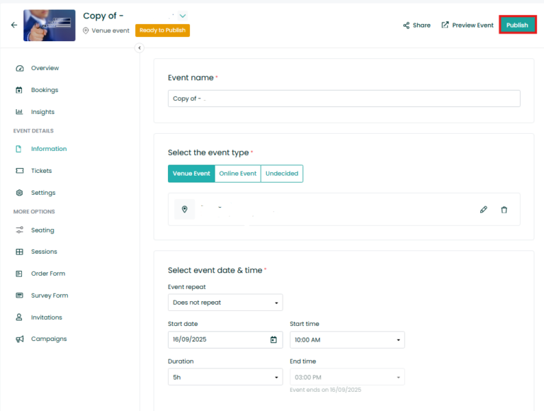Click the venue location pin in header
The image size is (544, 411).
pos(86,30)
